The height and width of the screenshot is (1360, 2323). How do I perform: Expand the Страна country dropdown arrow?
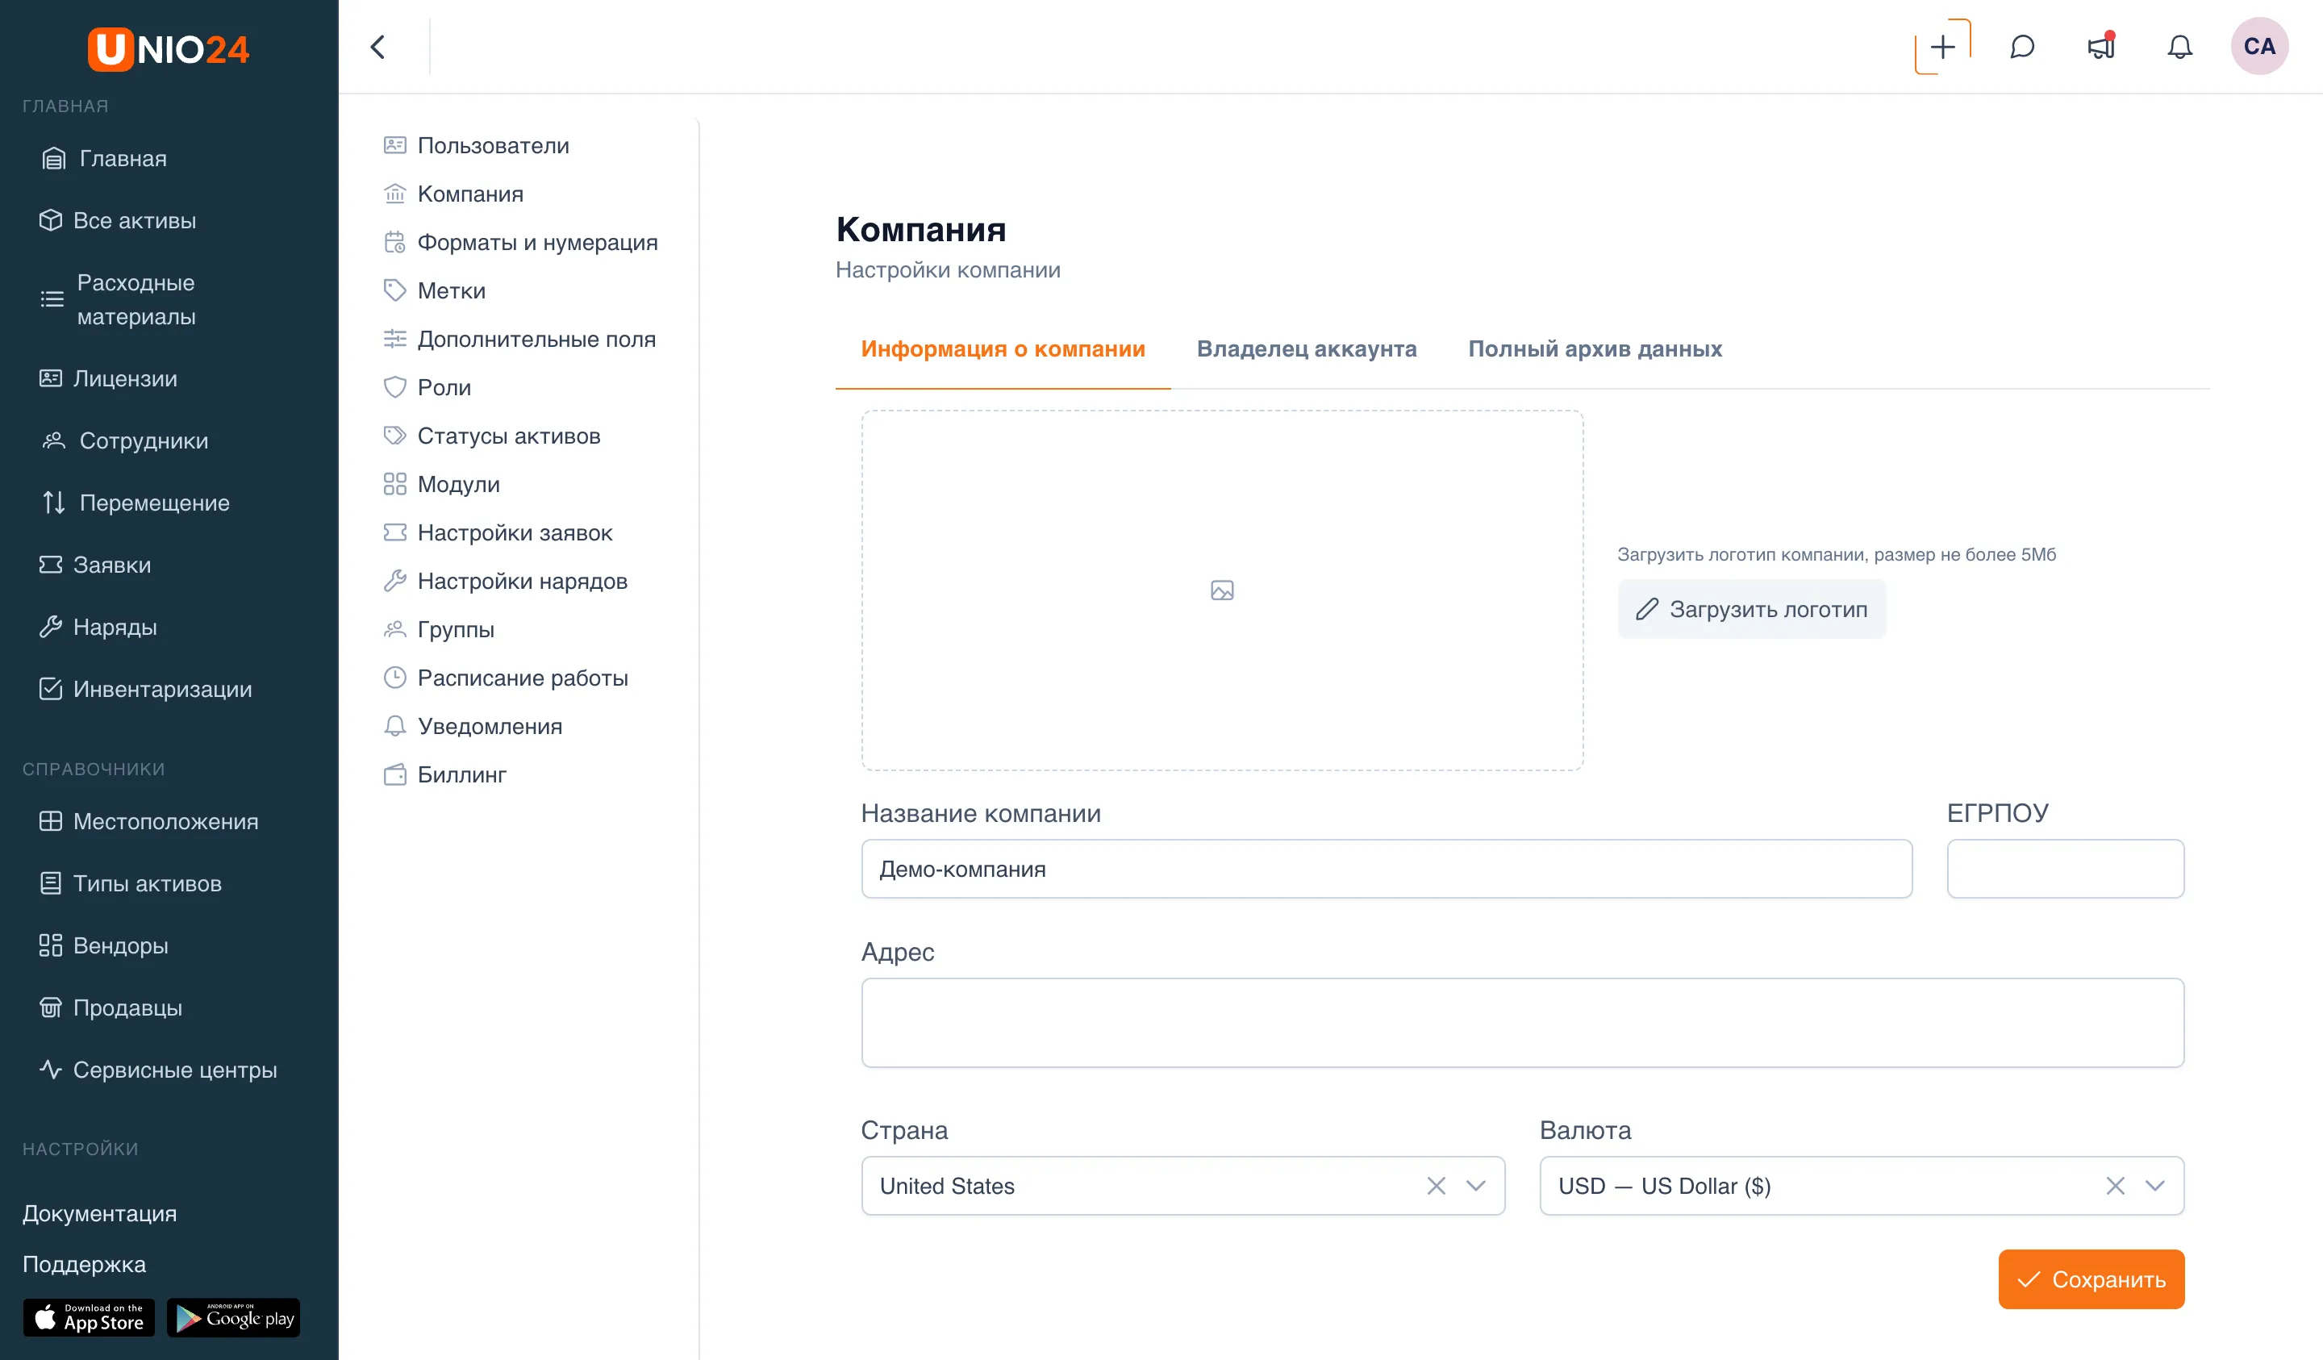[1475, 1186]
